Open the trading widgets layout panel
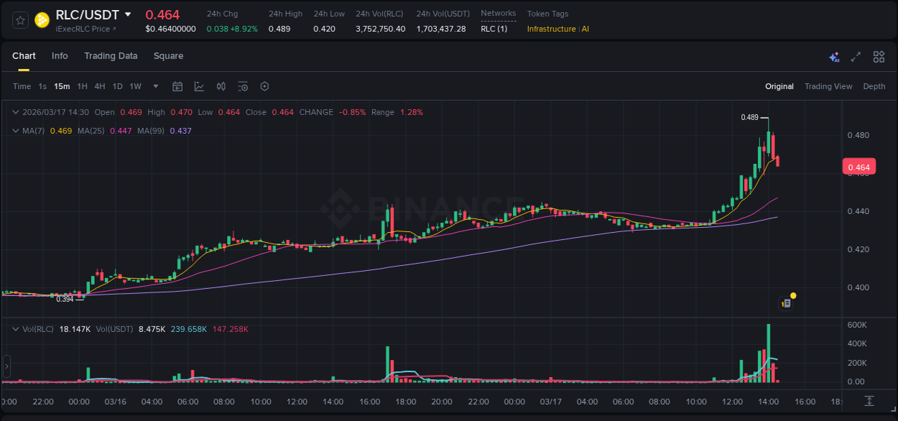This screenshot has width=898, height=421. [x=879, y=56]
